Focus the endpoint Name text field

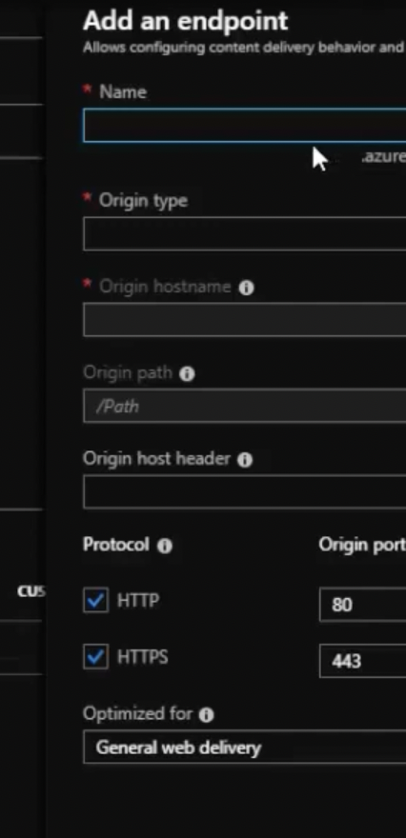coord(244,126)
